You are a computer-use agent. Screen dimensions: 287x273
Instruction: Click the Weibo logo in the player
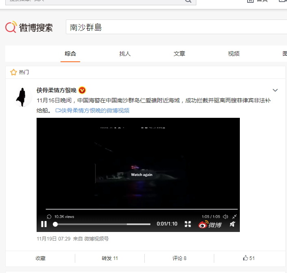click(x=210, y=224)
